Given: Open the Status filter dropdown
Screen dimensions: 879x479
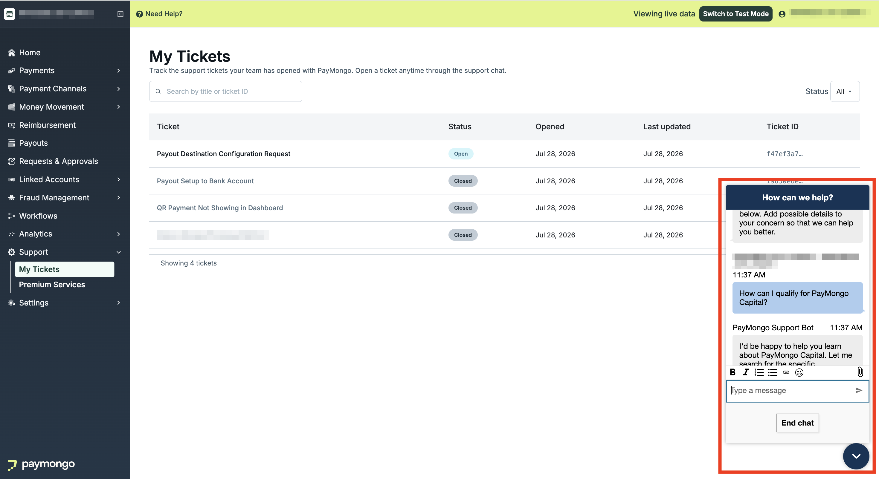Looking at the screenshot, I should 845,91.
